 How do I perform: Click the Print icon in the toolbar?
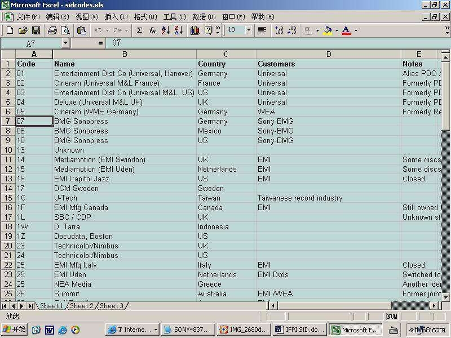(52, 30)
